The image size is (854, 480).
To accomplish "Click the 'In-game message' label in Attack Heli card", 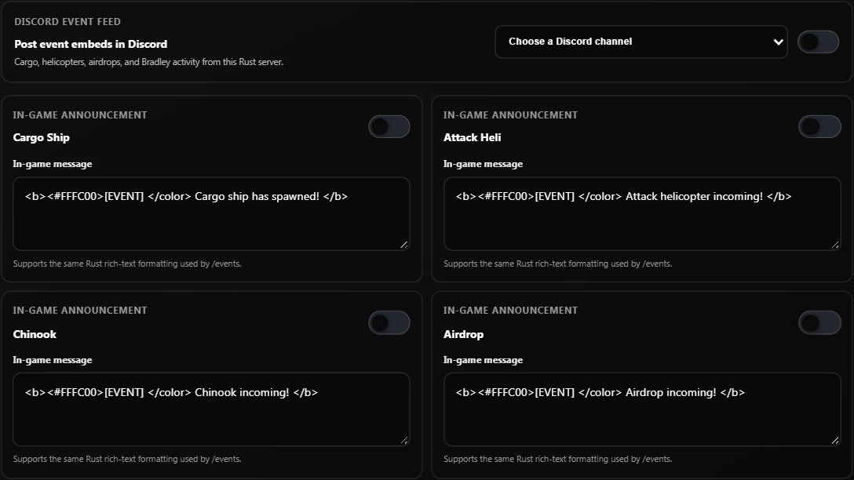I will click(x=483, y=164).
